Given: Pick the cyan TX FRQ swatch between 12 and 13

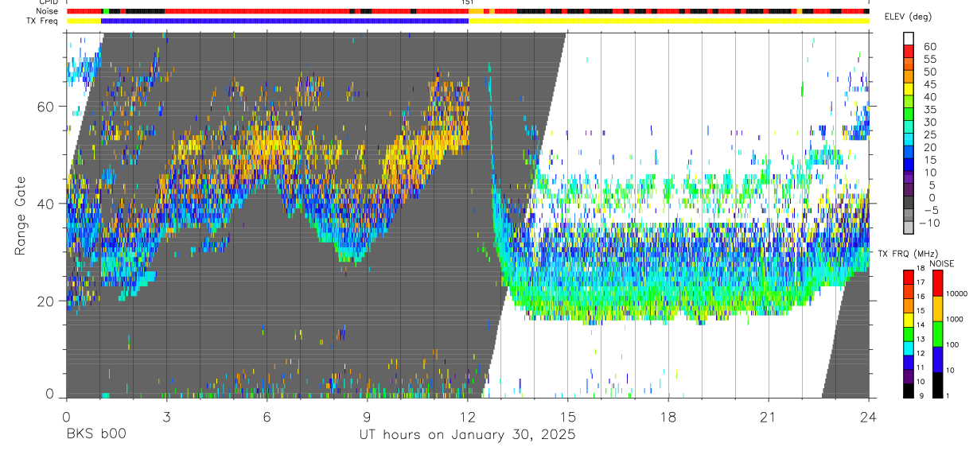Looking at the screenshot, I should (x=909, y=348).
